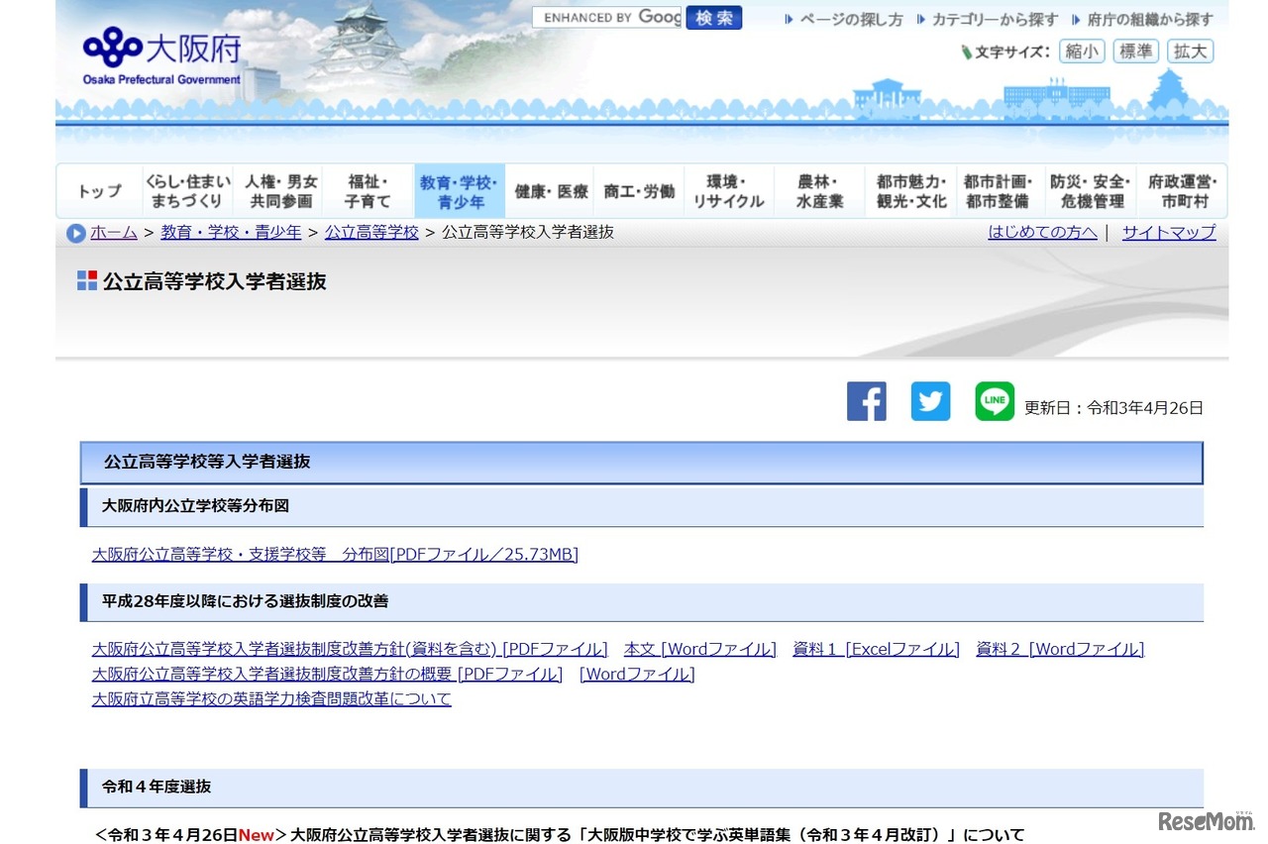
Task: Set text size to 拡大
Action: (x=1190, y=52)
